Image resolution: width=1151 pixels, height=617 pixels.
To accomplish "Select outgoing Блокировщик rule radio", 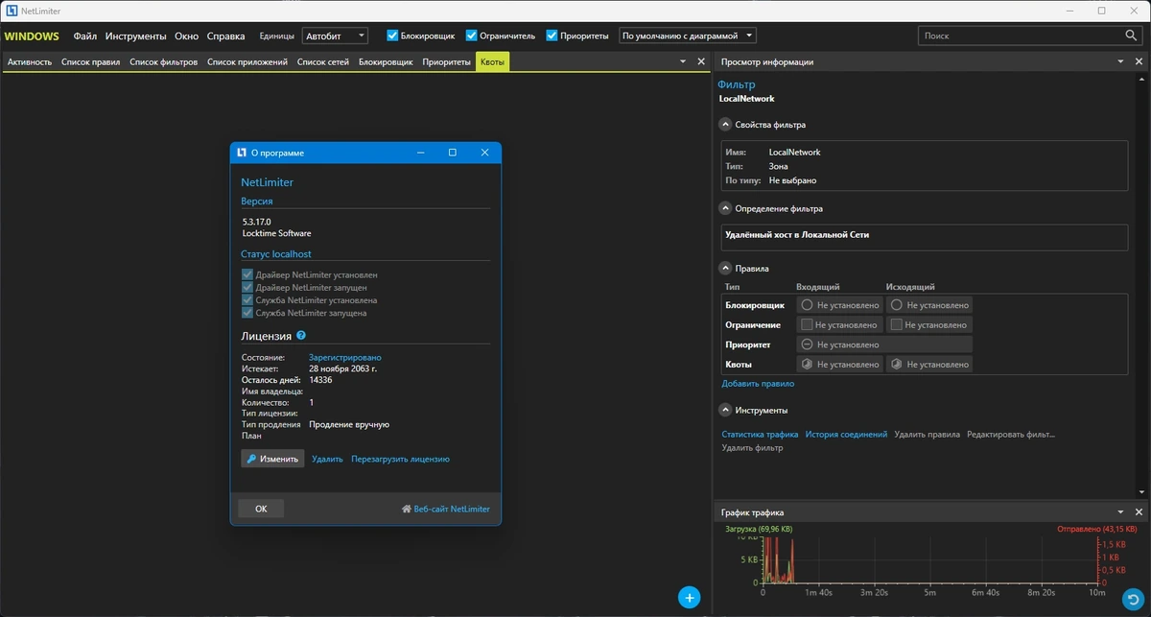I will click(897, 305).
